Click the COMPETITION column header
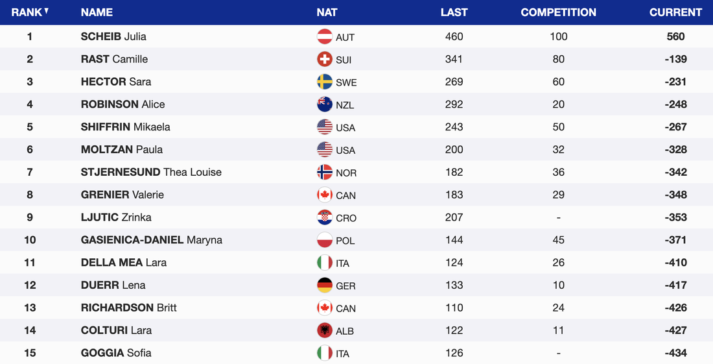Viewport: 713px width, 364px height. [x=558, y=12]
